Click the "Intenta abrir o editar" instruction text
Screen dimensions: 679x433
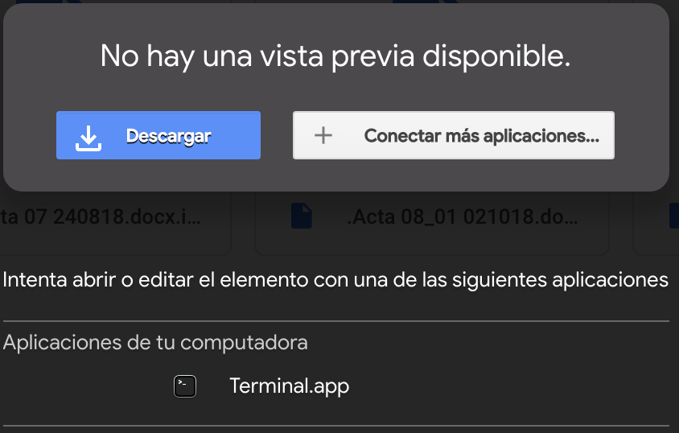pos(335,280)
